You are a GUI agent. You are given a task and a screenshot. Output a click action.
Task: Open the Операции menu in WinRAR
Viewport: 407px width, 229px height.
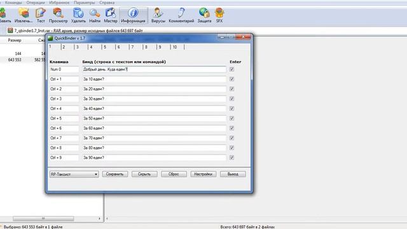coord(36,3)
